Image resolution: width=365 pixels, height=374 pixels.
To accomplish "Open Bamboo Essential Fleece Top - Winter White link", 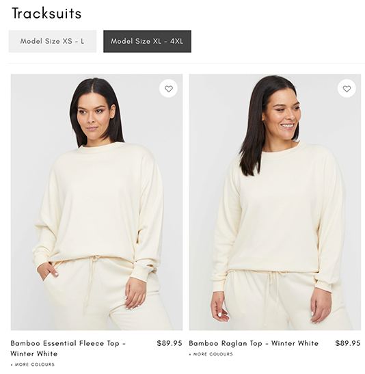I will point(68,348).
